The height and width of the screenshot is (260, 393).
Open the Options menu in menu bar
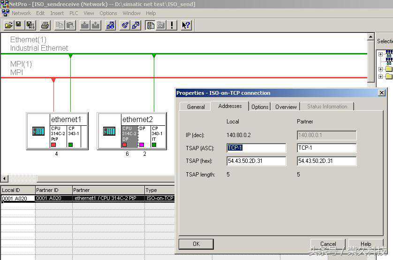tap(108, 13)
